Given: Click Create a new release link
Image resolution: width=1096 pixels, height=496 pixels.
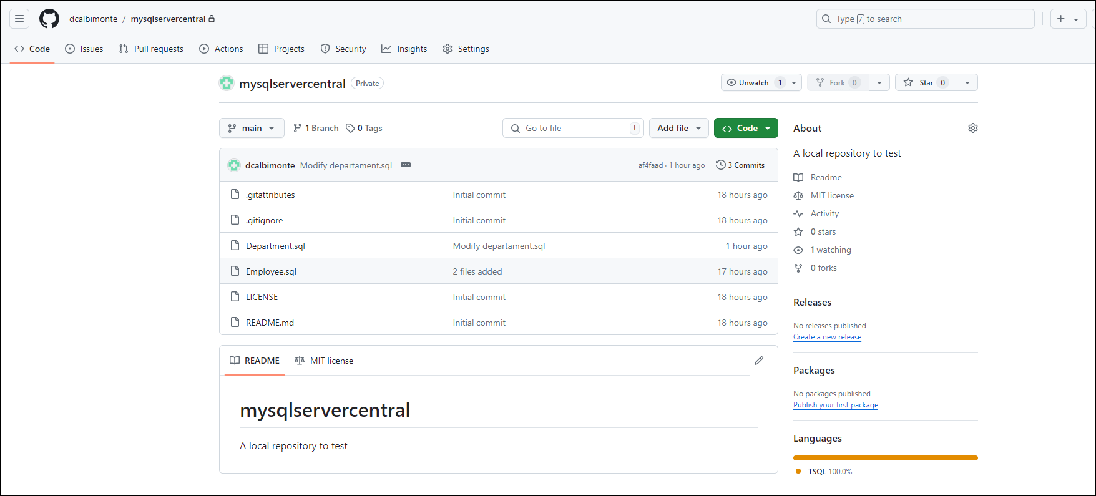Looking at the screenshot, I should coord(827,337).
